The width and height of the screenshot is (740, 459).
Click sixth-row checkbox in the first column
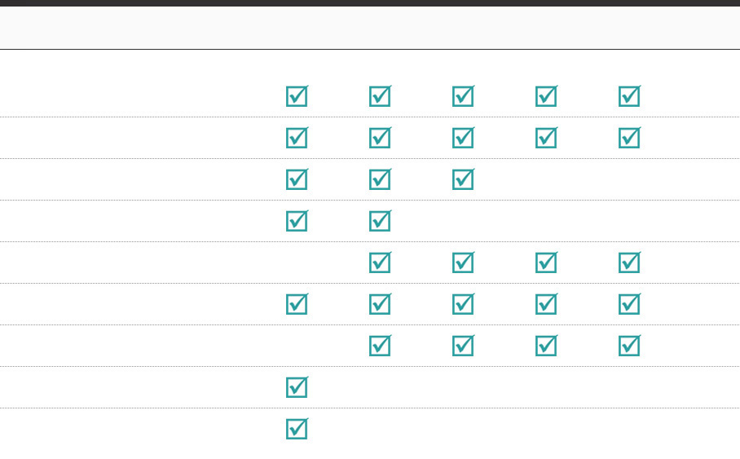(297, 305)
